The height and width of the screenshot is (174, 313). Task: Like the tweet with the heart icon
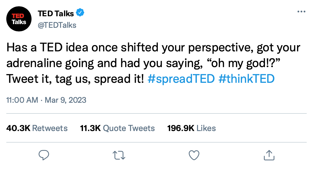pos(194,155)
